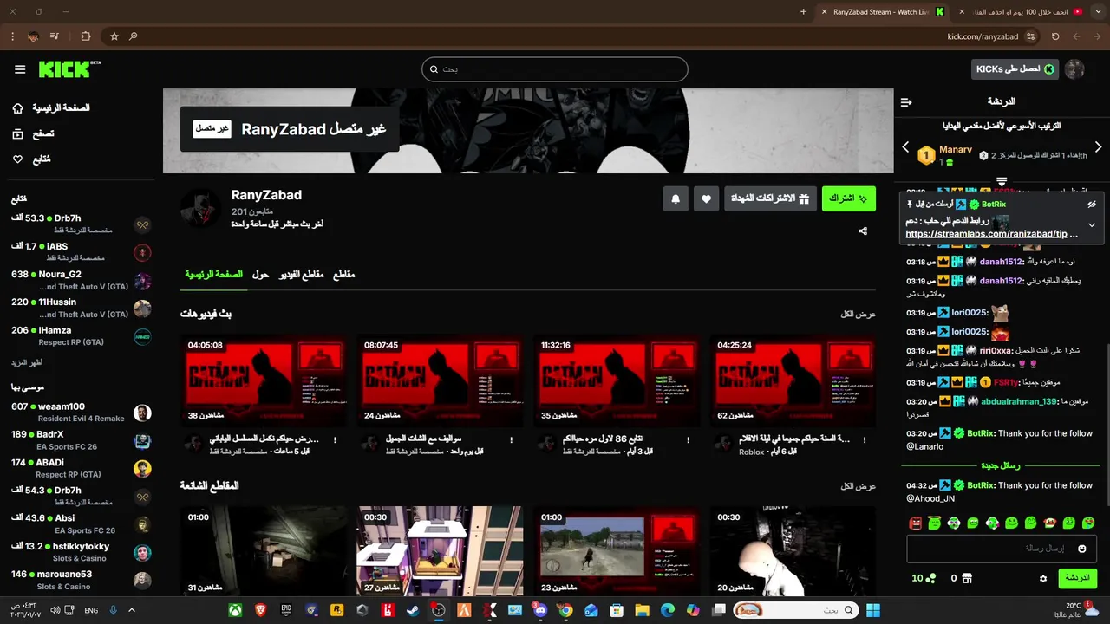Image resolution: width=1110 pixels, height=624 pixels.
Task: Open options menu for 04:25:24 video
Action: click(x=865, y=439)
